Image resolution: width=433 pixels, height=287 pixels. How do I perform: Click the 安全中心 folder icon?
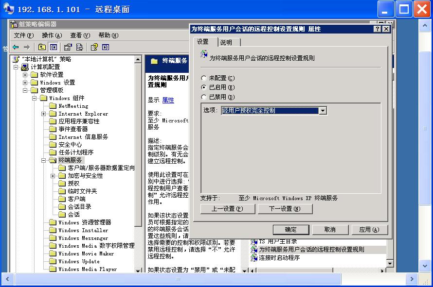pos(53,144)
